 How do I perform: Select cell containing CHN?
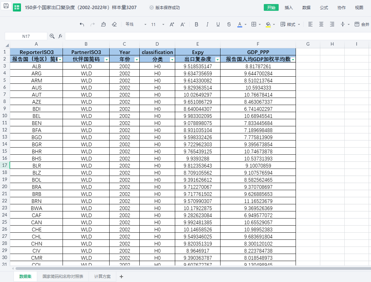tap(37, 244)
